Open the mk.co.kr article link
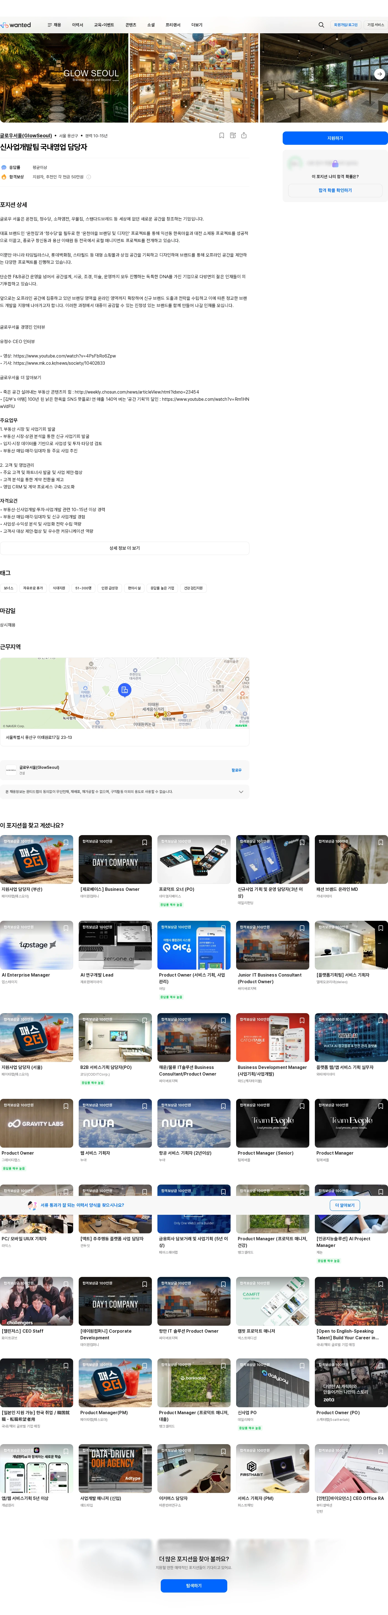This screenshot has height=1615, width=388. [x=59, y=363]
